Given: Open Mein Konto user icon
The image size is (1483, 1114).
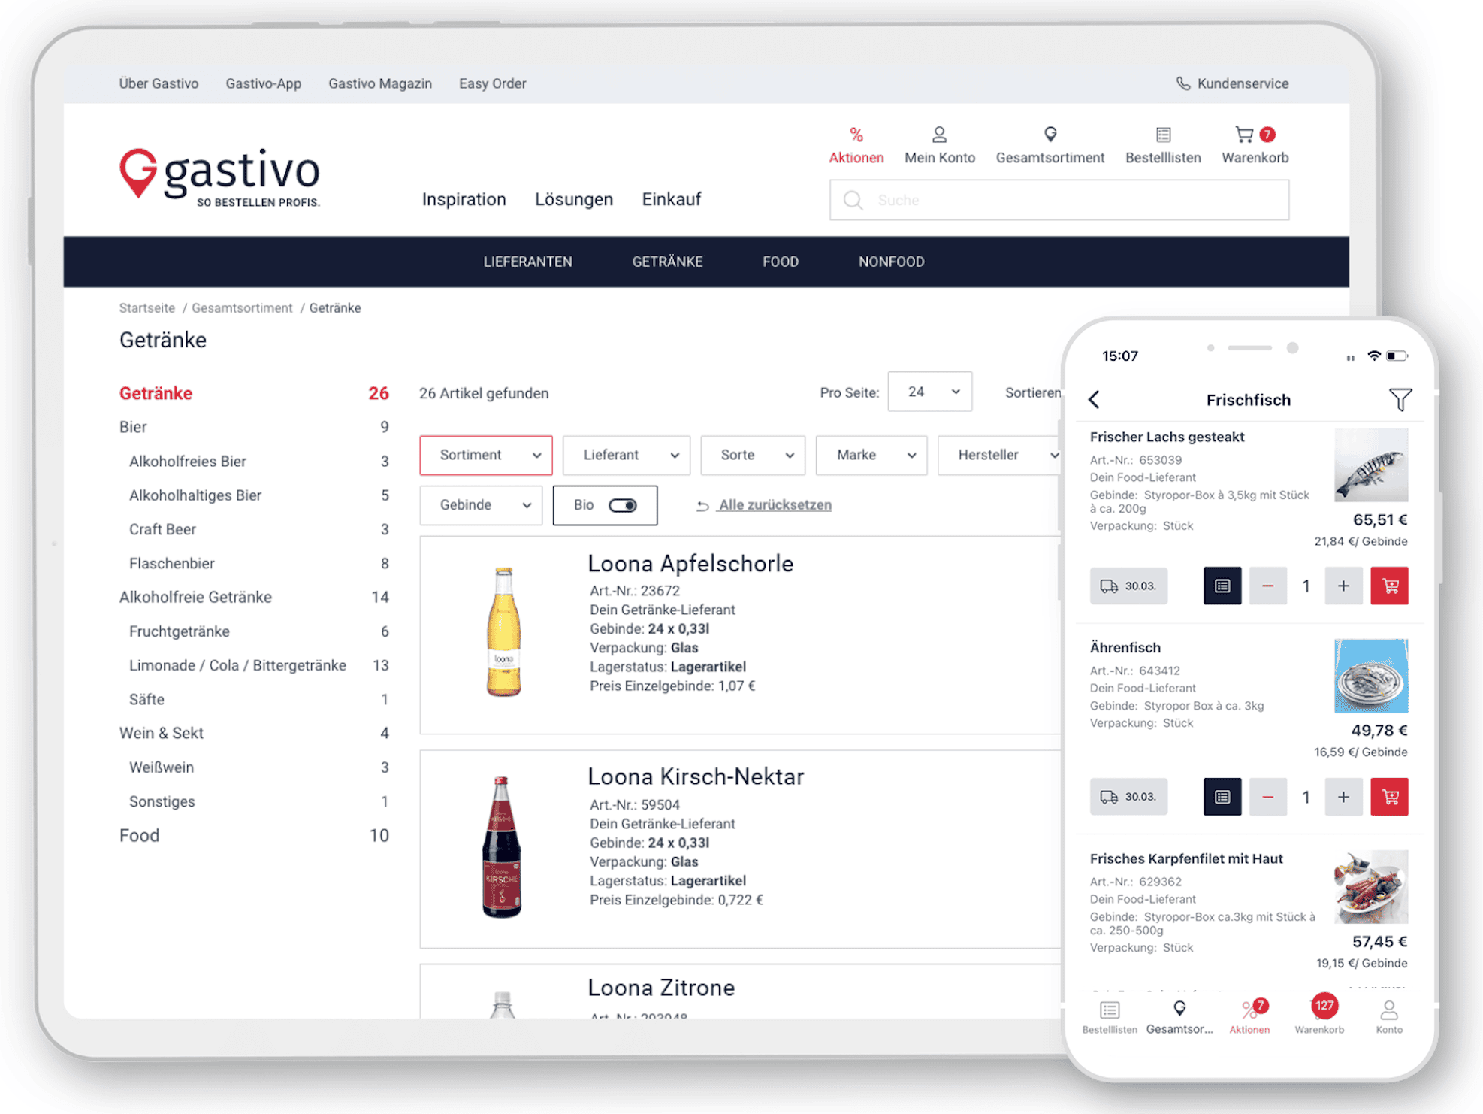Looking at the screenshot, I should pyautogui.click(x=939, y=135).
